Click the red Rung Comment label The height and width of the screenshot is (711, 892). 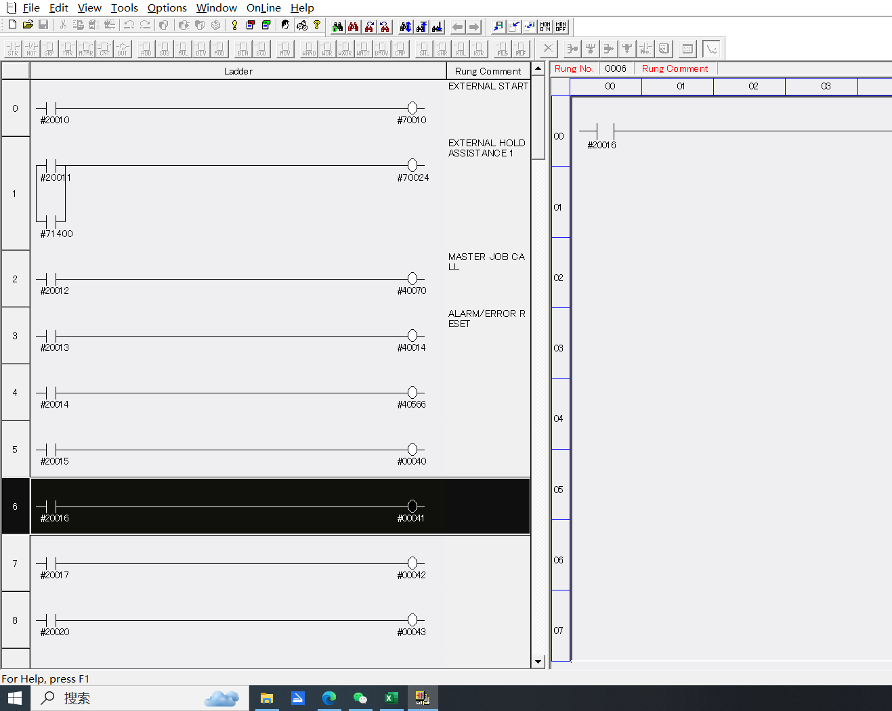tap(675, 68)
